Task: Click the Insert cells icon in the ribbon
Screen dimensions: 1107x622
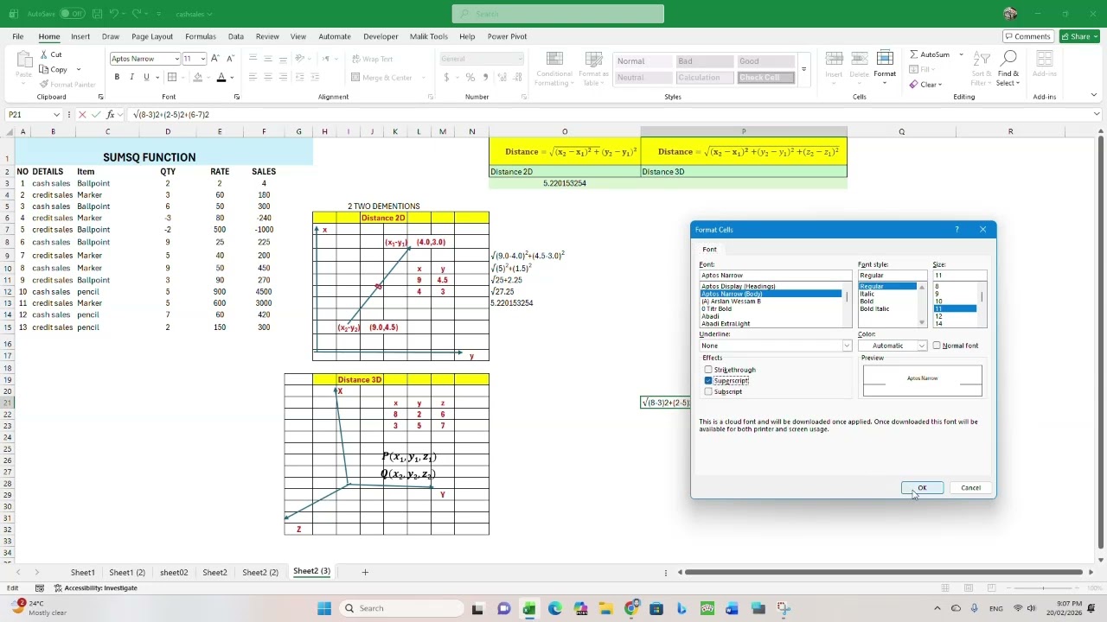Action: pos(834,58)
